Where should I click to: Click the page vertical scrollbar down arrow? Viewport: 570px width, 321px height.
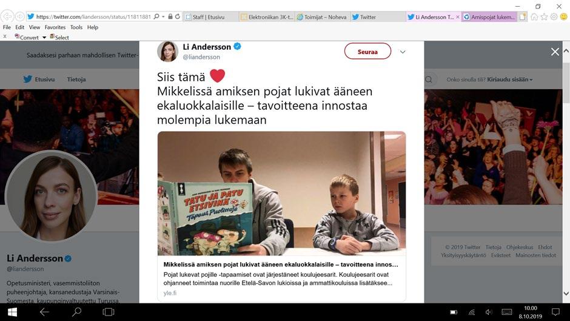(x=566, y=293)
